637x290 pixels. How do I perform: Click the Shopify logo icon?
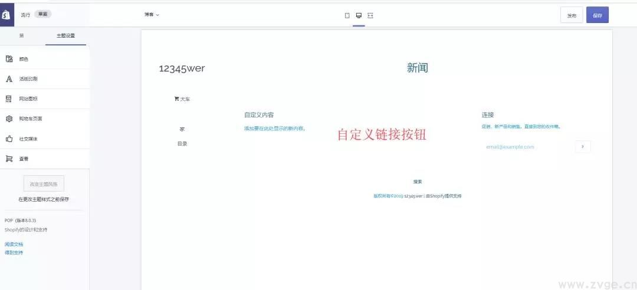click(x=6, y=15)
